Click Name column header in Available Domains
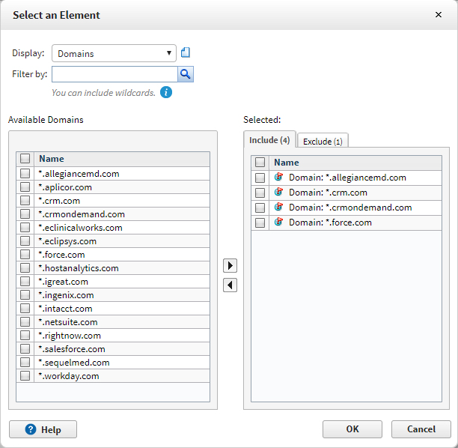458x448 pixels. point(122,159)
